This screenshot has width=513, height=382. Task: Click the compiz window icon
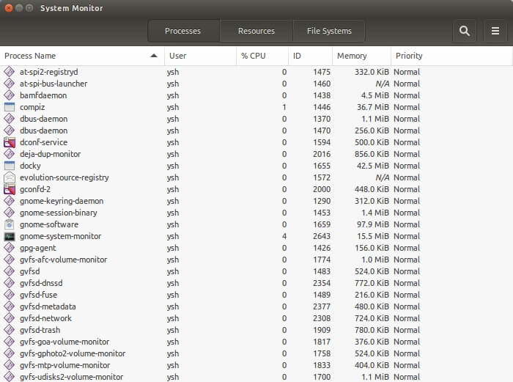(x=9, y=107)
